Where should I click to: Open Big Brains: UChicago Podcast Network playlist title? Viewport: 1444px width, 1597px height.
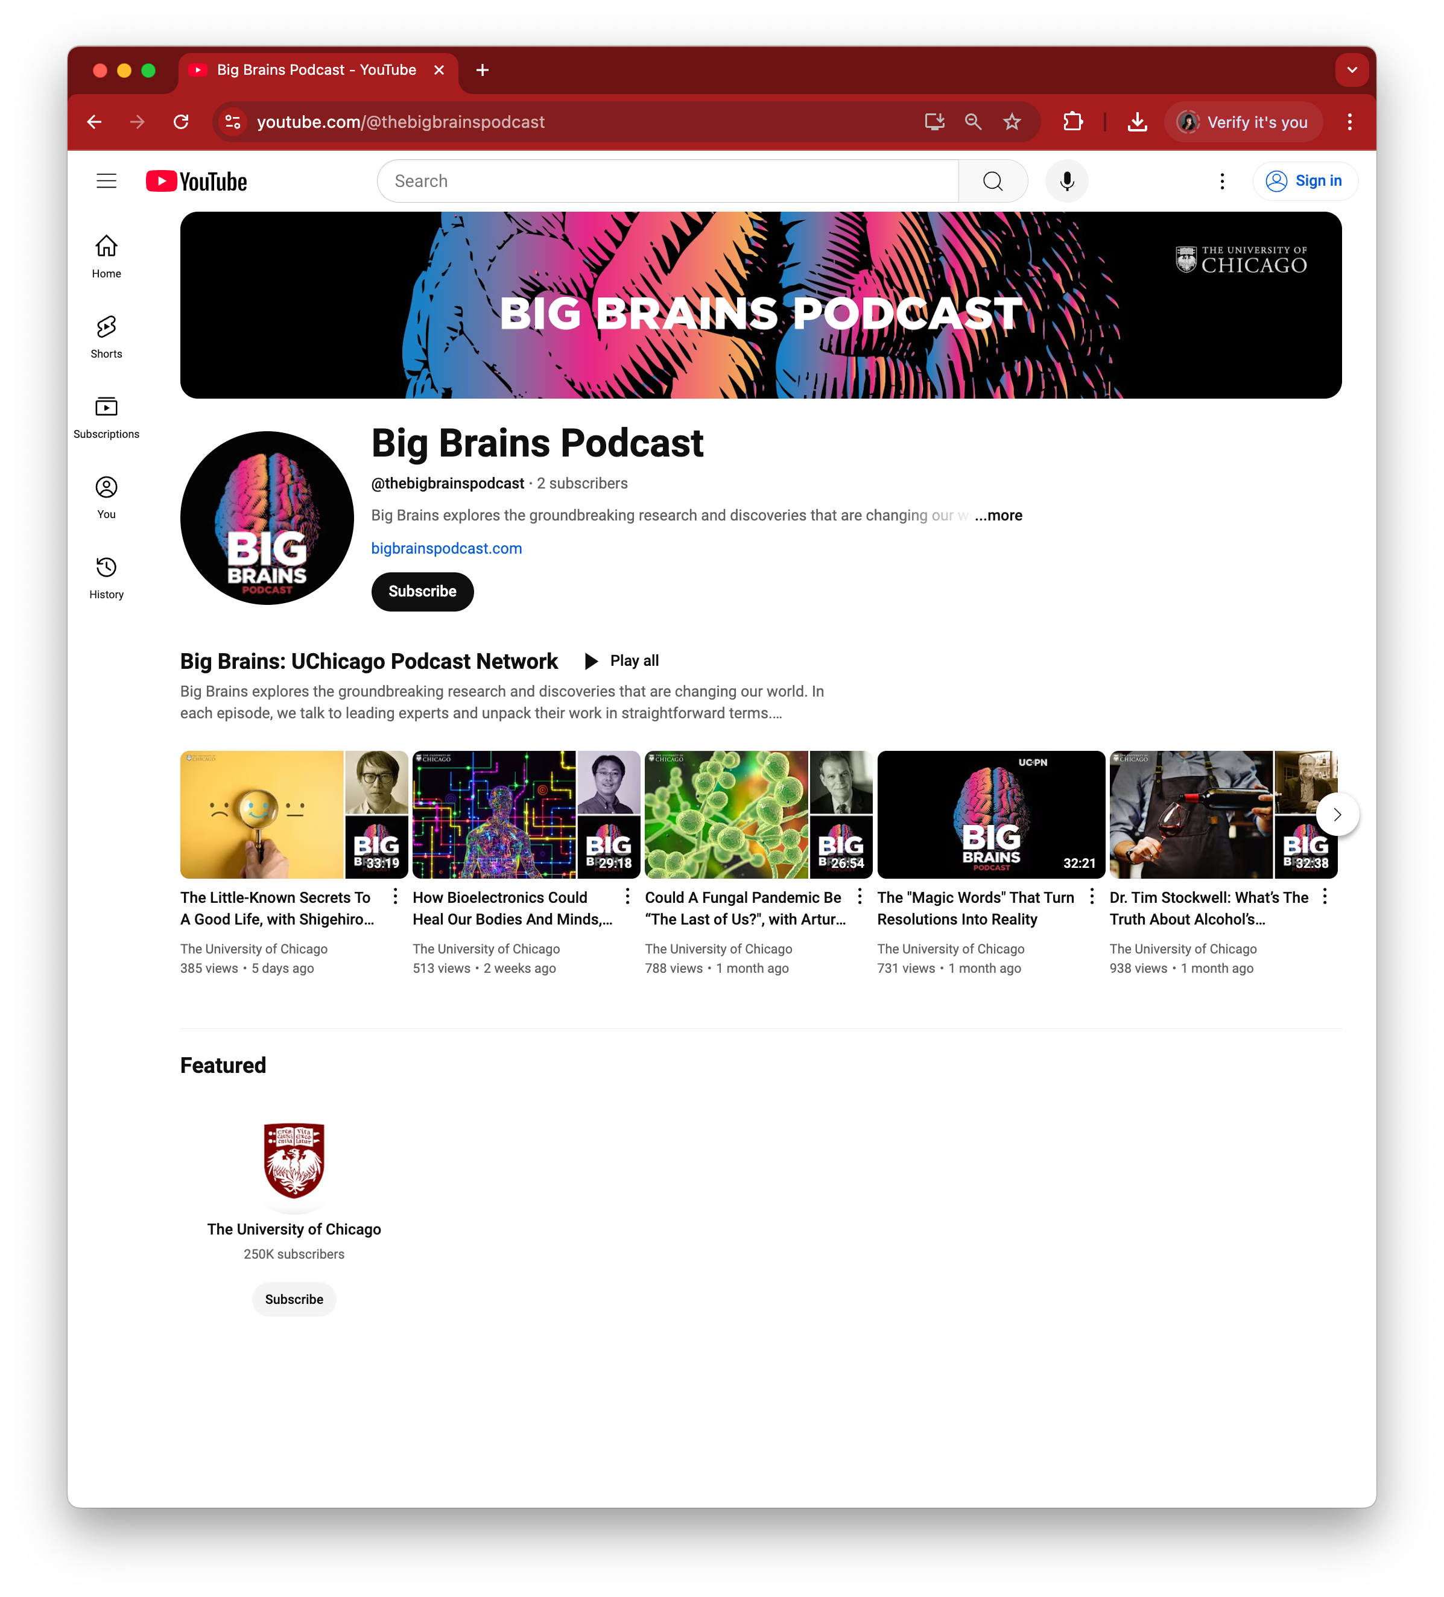tap(369, 662)
